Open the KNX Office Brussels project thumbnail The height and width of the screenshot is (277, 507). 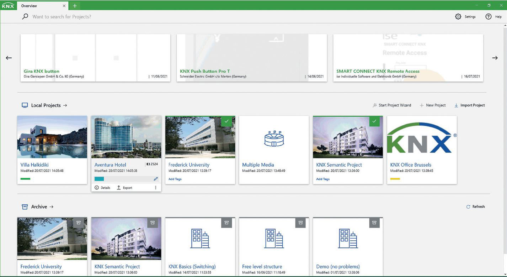coord(422,137)
